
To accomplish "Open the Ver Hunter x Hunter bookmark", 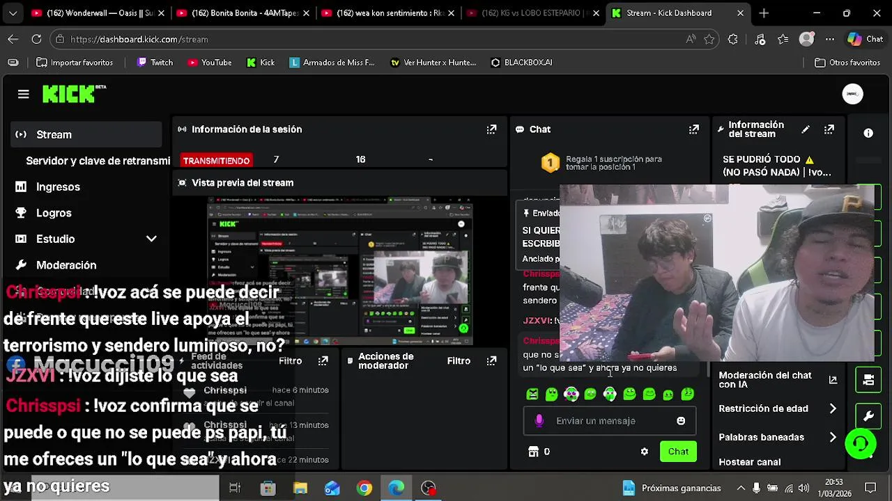I will (x=433, y=63).
